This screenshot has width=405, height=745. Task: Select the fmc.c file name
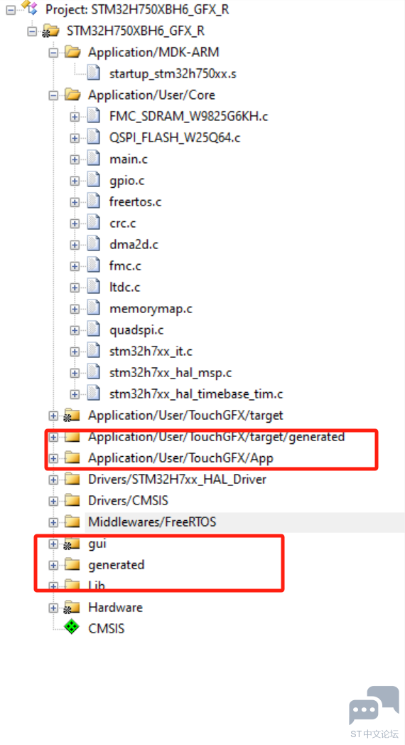(x=125, y=265)
